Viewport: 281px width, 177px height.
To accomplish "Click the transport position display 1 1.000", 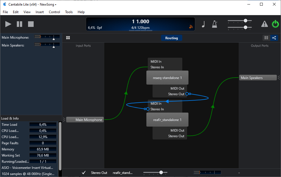I will 140,22.
